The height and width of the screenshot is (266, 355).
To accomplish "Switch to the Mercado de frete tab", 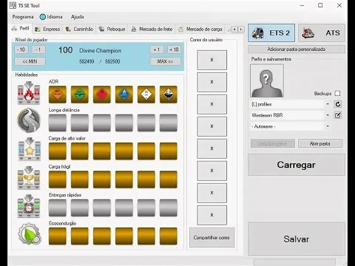I will point(152,29).
